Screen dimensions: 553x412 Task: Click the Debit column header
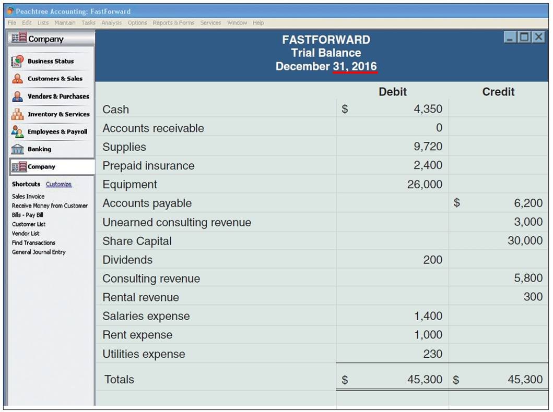(x=393, y=92)
